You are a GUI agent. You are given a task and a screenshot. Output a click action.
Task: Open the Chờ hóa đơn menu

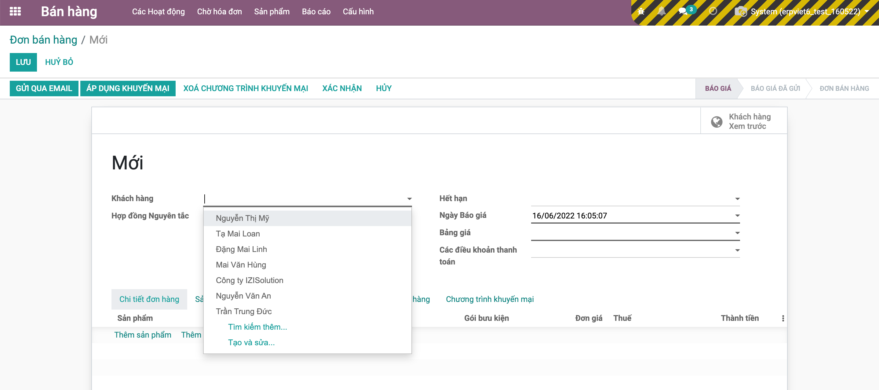[219, 12]
